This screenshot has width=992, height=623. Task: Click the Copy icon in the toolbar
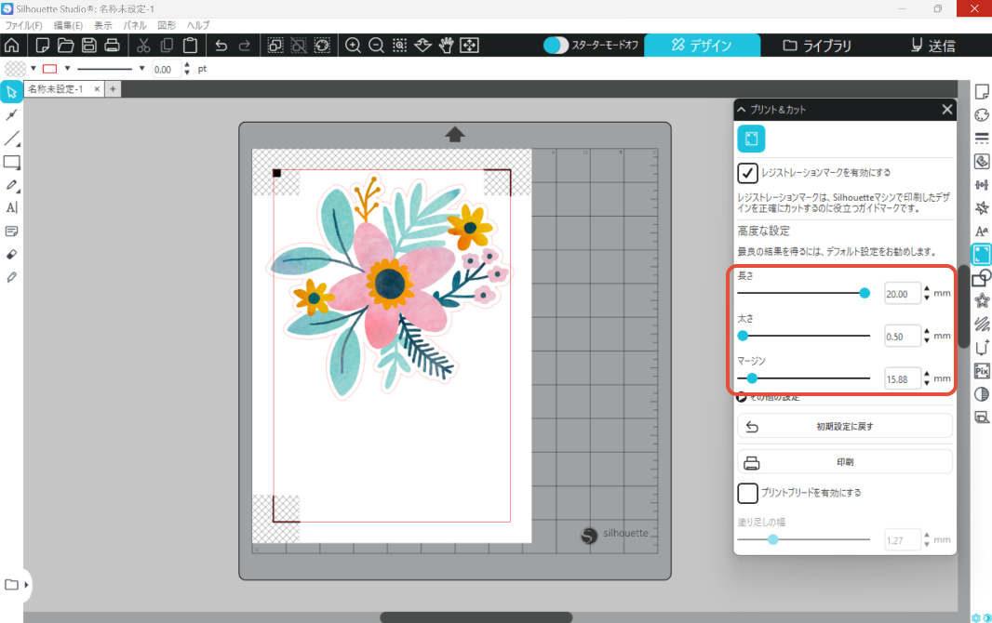167,46
